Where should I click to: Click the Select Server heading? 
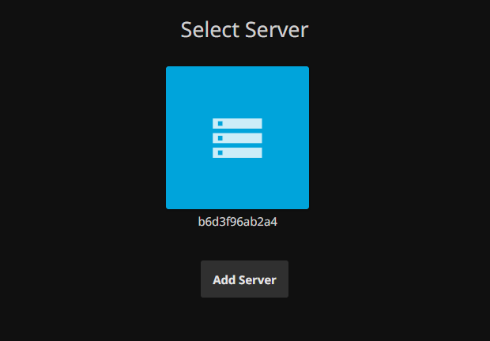pos(244,30)
